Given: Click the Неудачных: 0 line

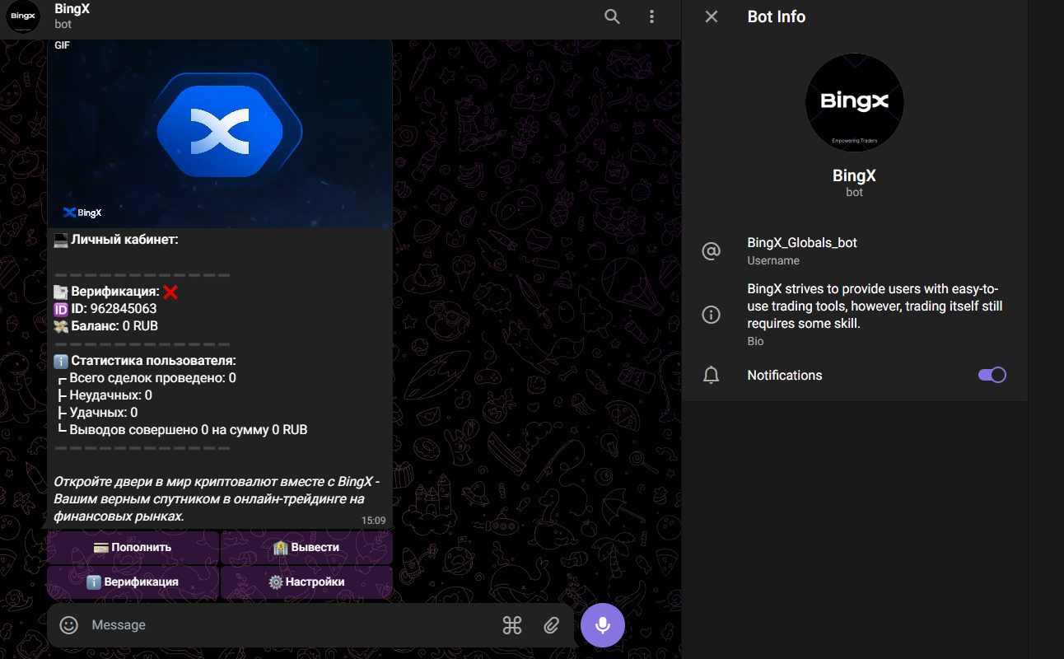Looking at the screenshot, I should [x=105, y=395].
